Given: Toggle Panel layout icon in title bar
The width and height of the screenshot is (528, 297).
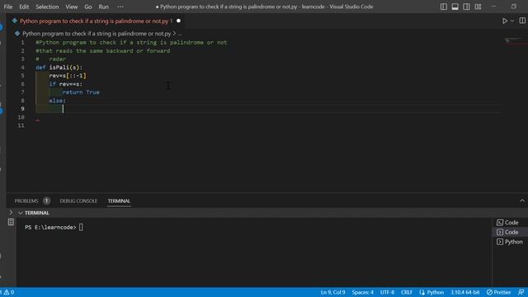Looking at the screenshot, I should click(455, 7).
